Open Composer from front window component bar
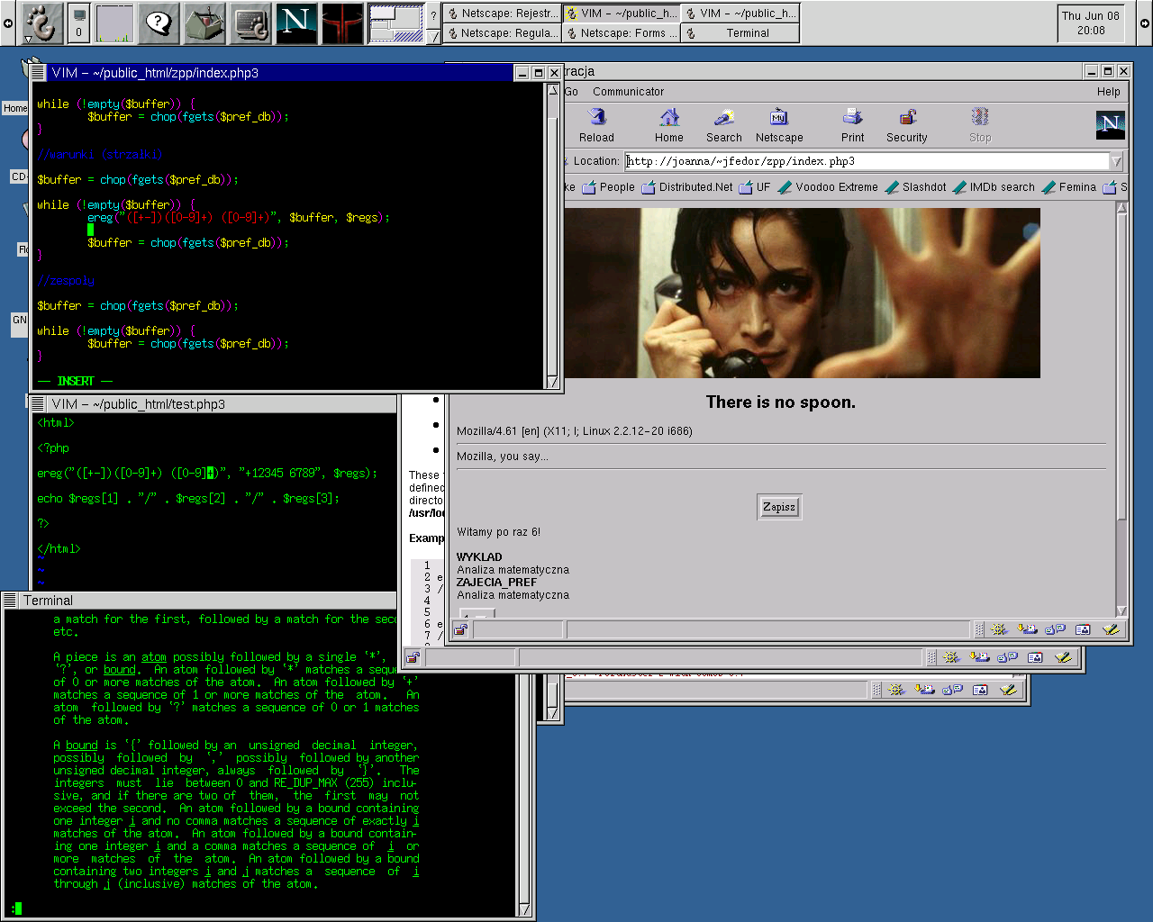The height and width of the screenshot is (922, 1153). [1112, 629]
